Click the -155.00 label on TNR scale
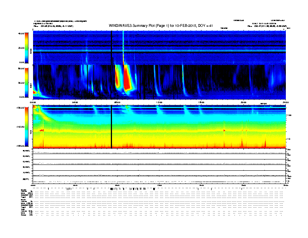308x238 pixels. tap(21, 146)
